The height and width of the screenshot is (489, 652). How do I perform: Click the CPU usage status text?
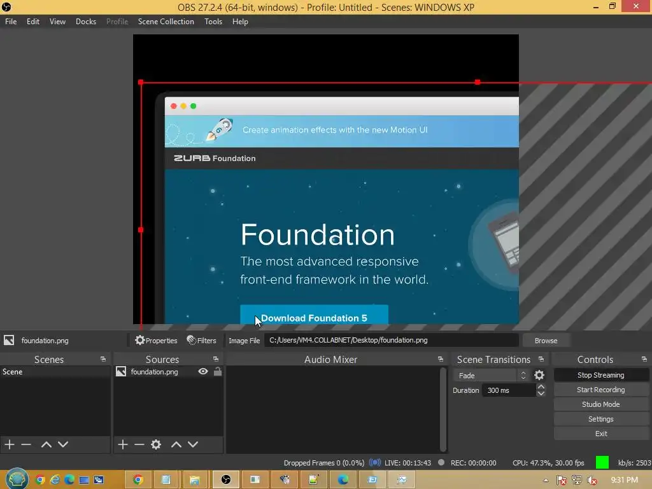click(x=548, y=463)
